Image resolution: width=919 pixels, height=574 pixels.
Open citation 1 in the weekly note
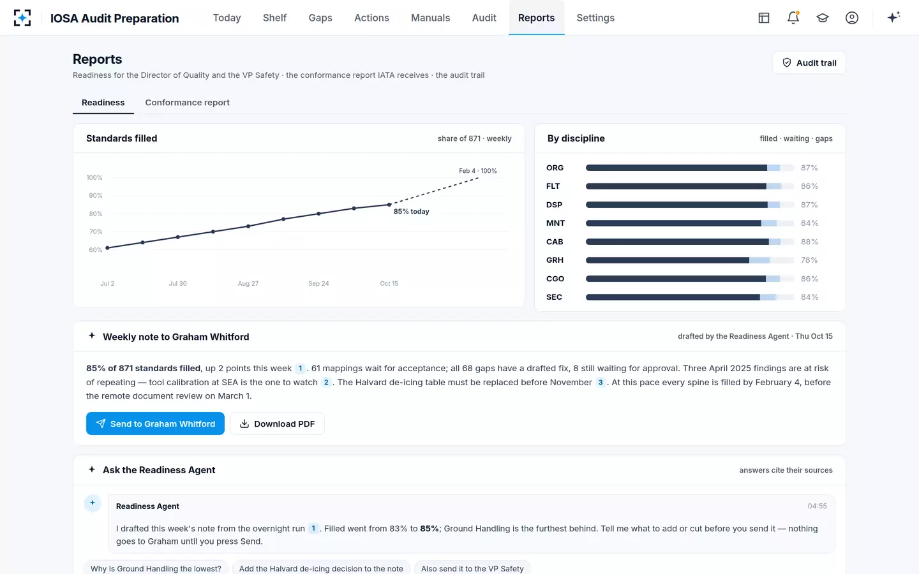300,369
